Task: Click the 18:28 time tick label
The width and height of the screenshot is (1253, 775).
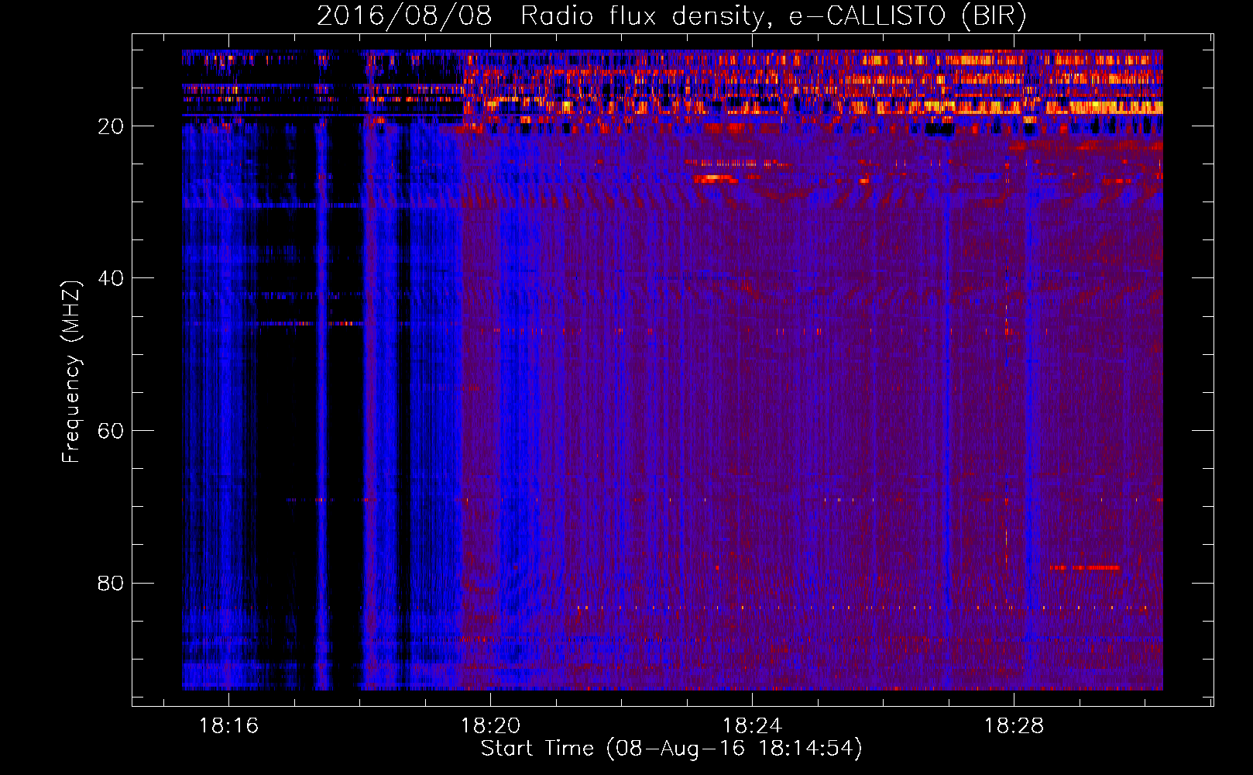Action: [1014, 726]
